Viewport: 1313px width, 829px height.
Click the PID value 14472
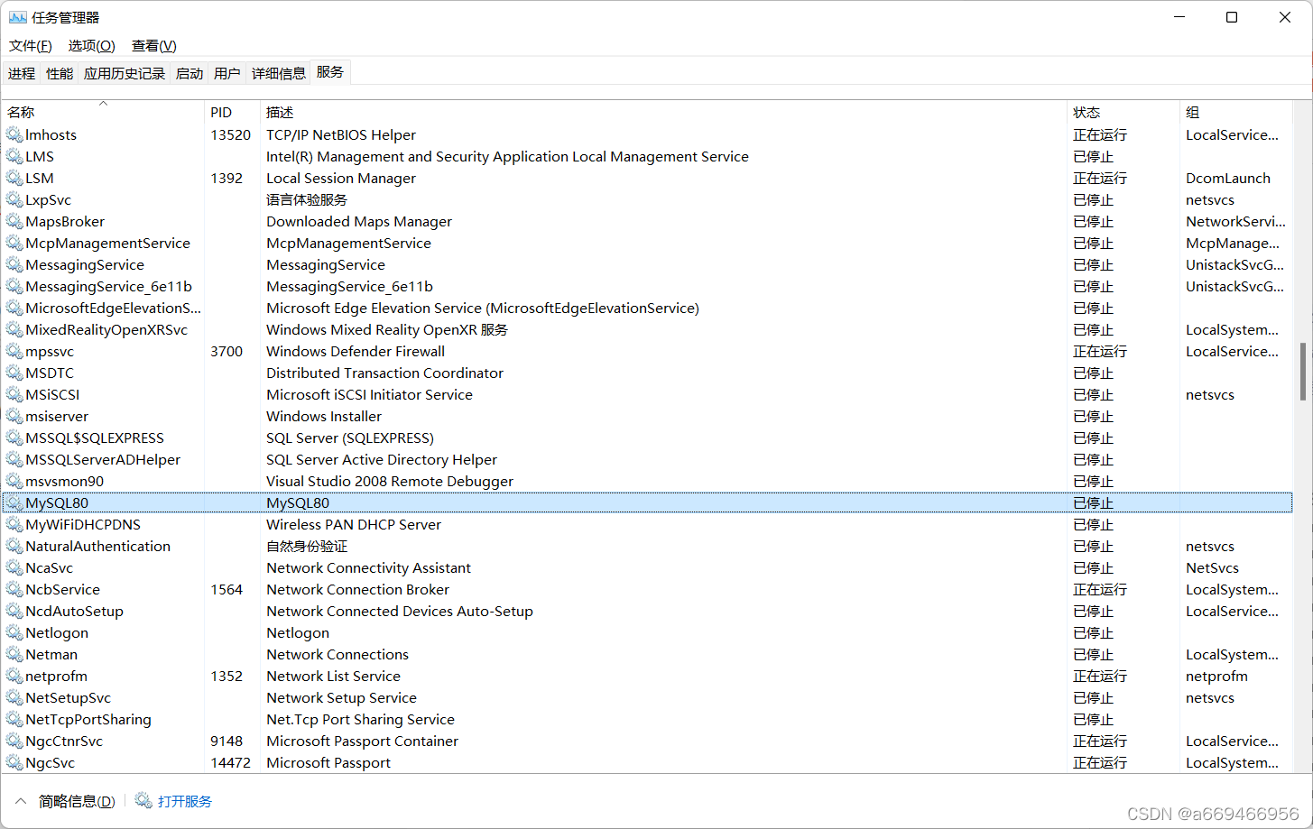pos(231,763)
